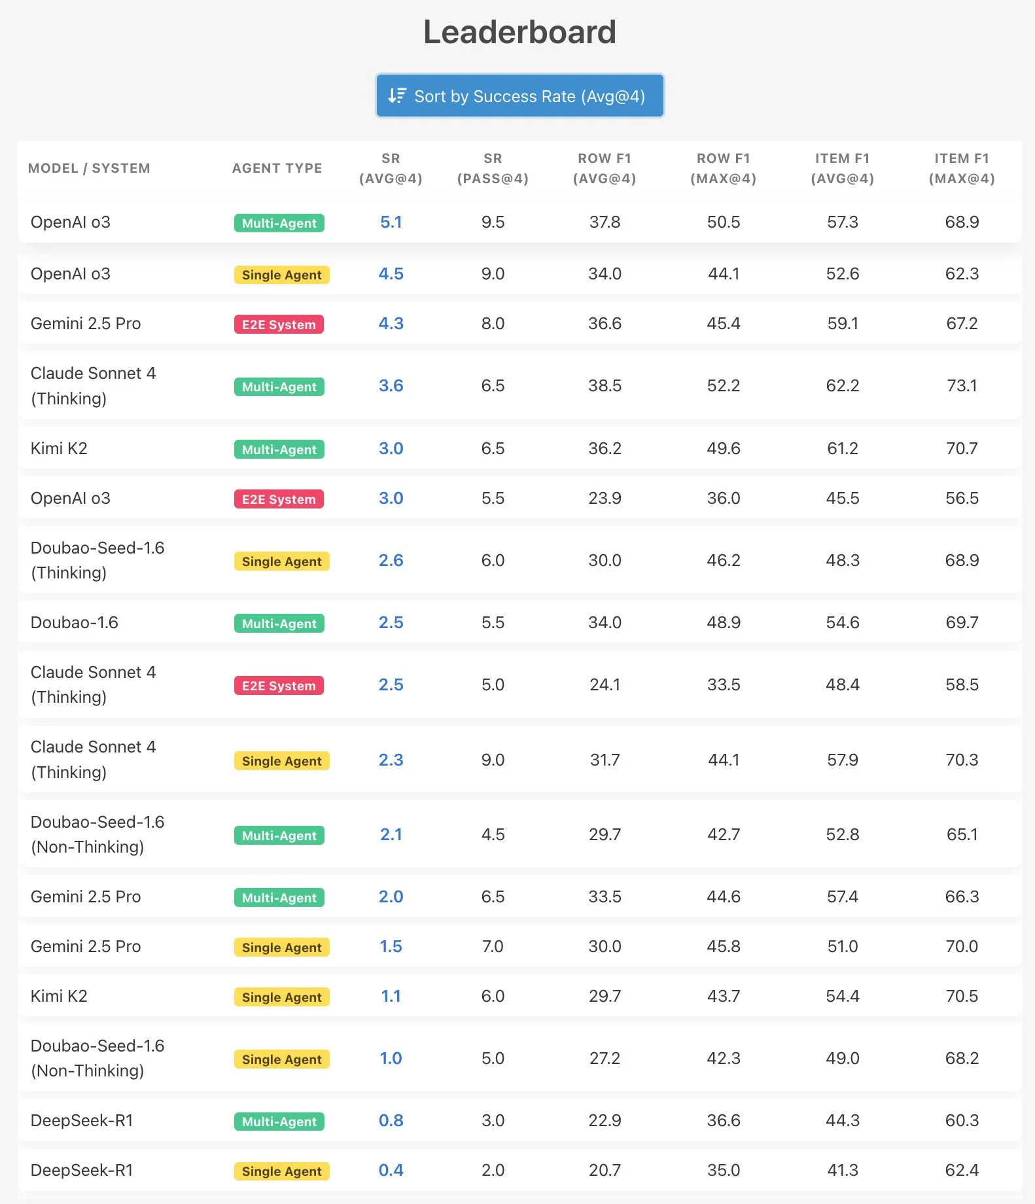Select the SR (Avg@4) column header
The height and width of the screenshot is (1204, 1035).
click(391, 168)
